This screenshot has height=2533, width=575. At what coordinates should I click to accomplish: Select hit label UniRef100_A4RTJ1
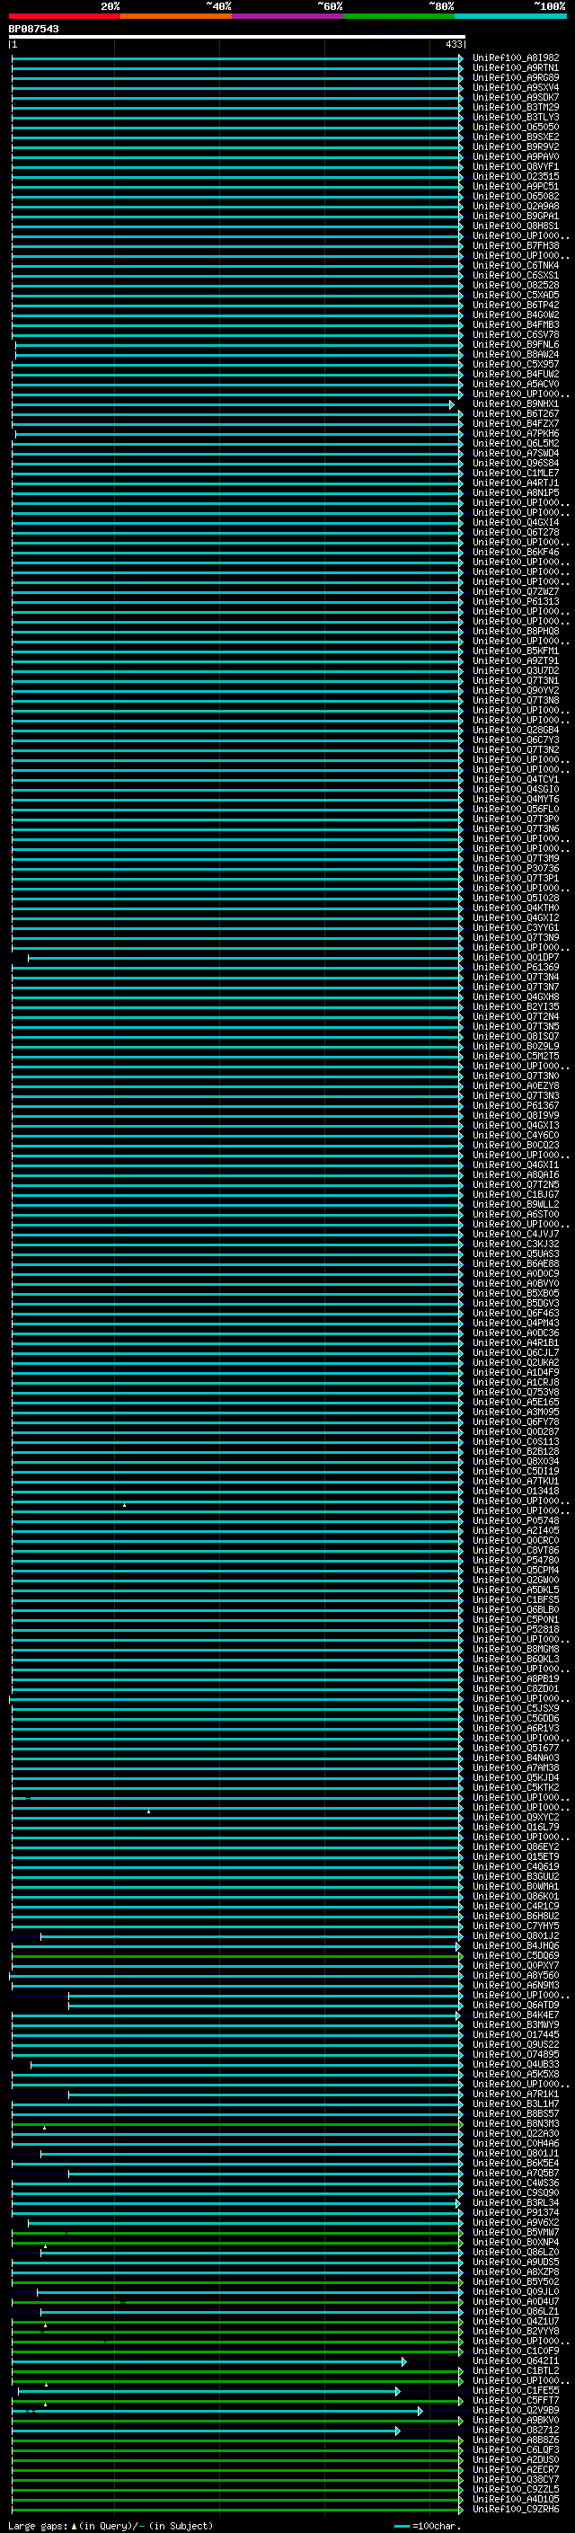tap(515, 483)
